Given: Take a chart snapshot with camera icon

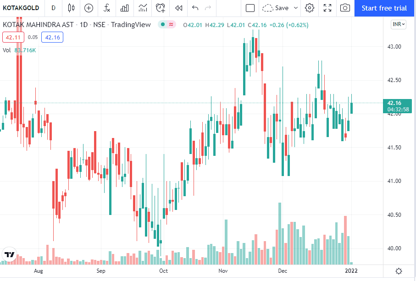Looking at the screenshot, I should 345,8.
